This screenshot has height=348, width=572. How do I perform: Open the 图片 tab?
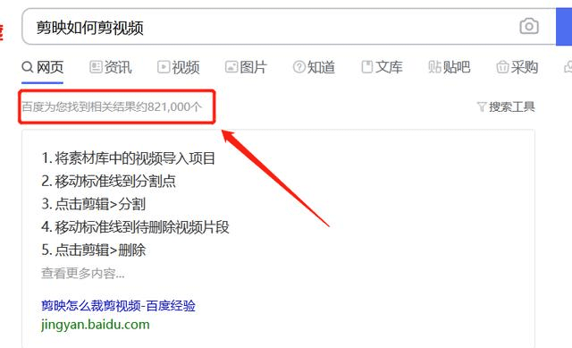click(247, 67)
